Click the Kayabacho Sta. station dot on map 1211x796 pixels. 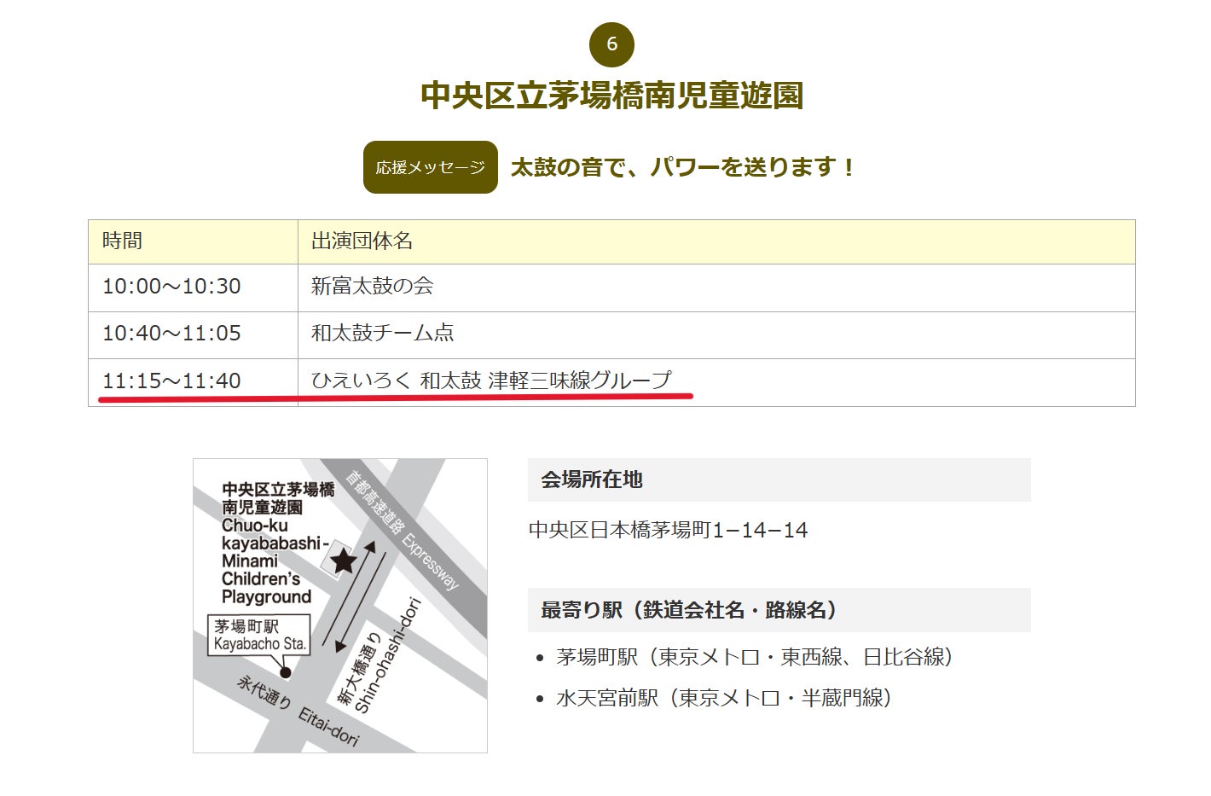point(286,672)
